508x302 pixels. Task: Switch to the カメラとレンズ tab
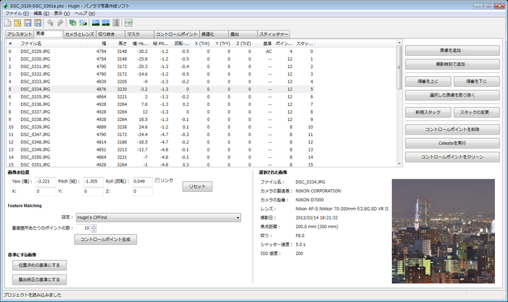pos(79,34)
